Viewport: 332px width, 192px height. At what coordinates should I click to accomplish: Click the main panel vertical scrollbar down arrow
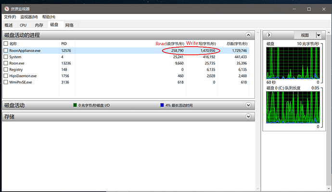pos(258,188)
